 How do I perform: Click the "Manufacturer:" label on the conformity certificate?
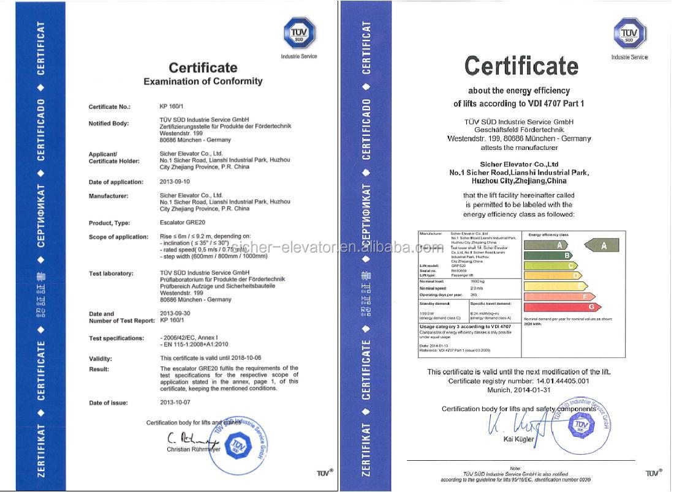[108, 196]
